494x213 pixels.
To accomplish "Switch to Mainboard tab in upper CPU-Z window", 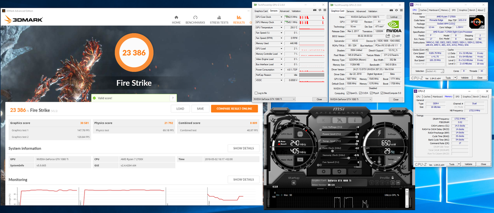I will click(434, 10).
